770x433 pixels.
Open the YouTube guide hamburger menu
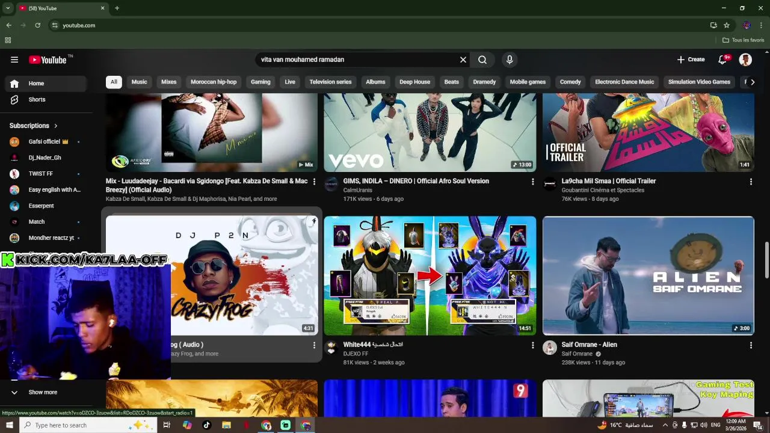[14, 60]
